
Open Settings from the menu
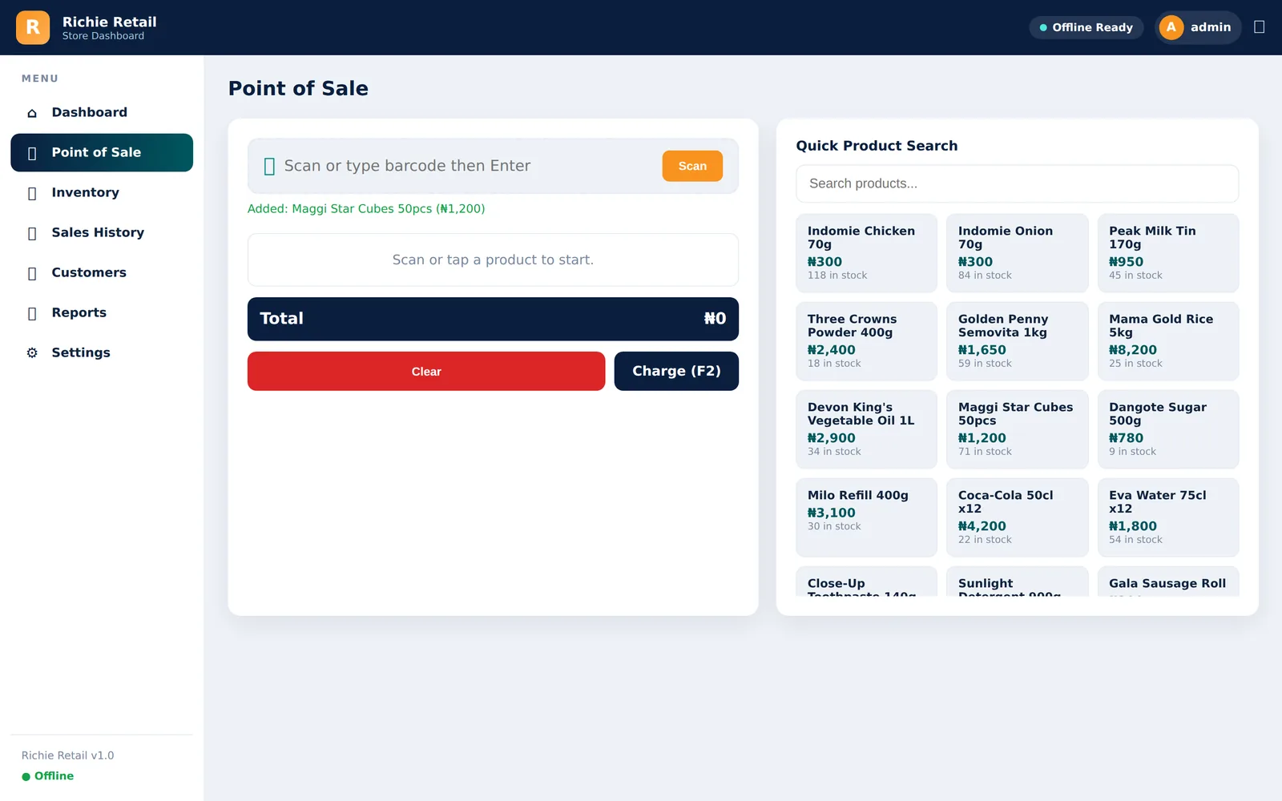[102, 353]
